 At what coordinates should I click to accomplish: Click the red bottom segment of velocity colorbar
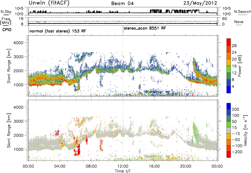[229, 155]
